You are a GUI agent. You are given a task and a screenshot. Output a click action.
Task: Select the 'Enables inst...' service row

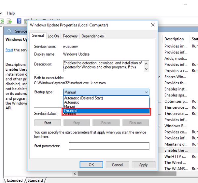(176, 89)
